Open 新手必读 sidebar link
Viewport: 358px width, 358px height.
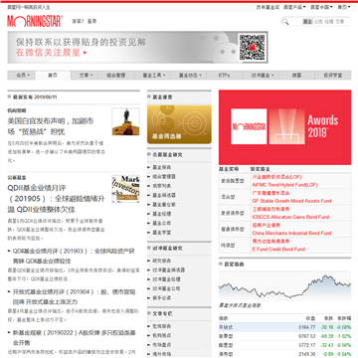click(162, 298)
